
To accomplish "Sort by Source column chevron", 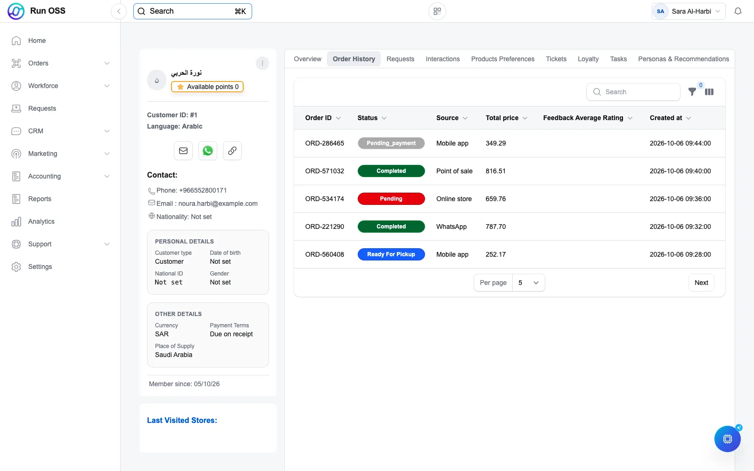I will point(465,118).
